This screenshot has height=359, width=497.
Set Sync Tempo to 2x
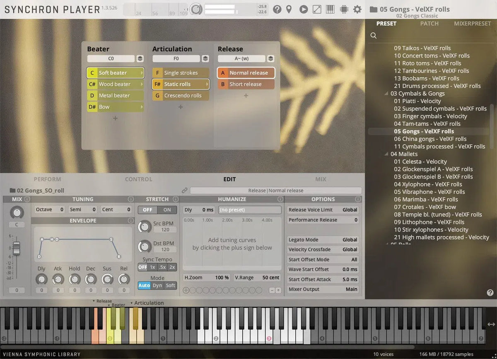[x=172, y=267]
